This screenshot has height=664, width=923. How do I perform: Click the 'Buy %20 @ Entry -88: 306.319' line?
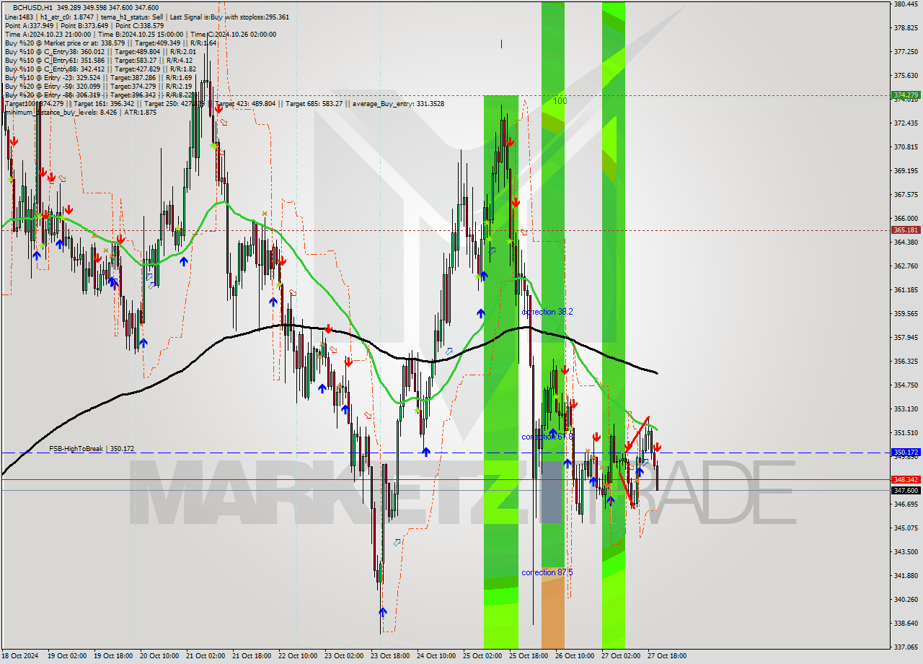98,95
